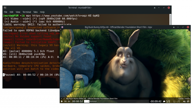
Task: Click the Audio/Video desynchronisation warning
Action: [31, 66]
